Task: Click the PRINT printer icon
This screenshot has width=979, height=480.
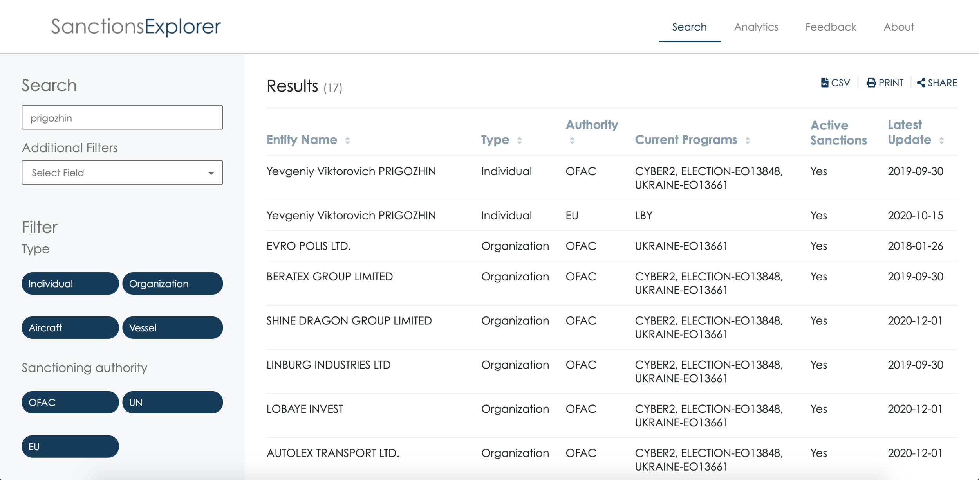Action: 871,83
